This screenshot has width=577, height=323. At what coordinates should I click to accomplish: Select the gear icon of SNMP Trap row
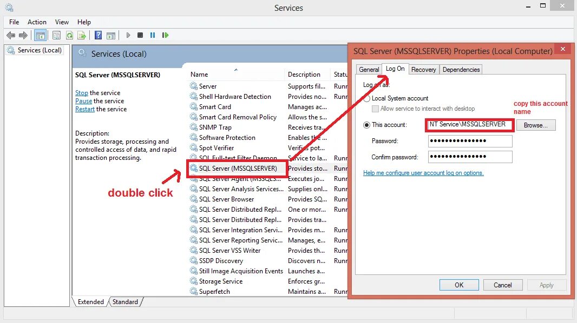click(194, 127)
